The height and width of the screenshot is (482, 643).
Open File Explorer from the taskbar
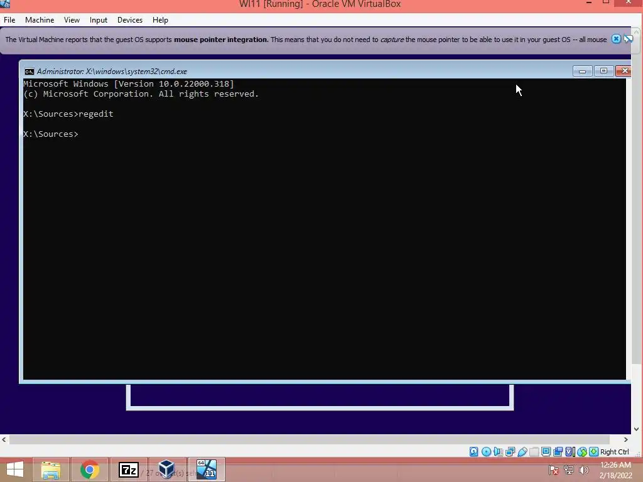pyautogui.click(x=51, y=469)
